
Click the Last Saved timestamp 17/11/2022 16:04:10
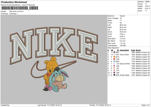pyautogui.click(x=54, y=105)
